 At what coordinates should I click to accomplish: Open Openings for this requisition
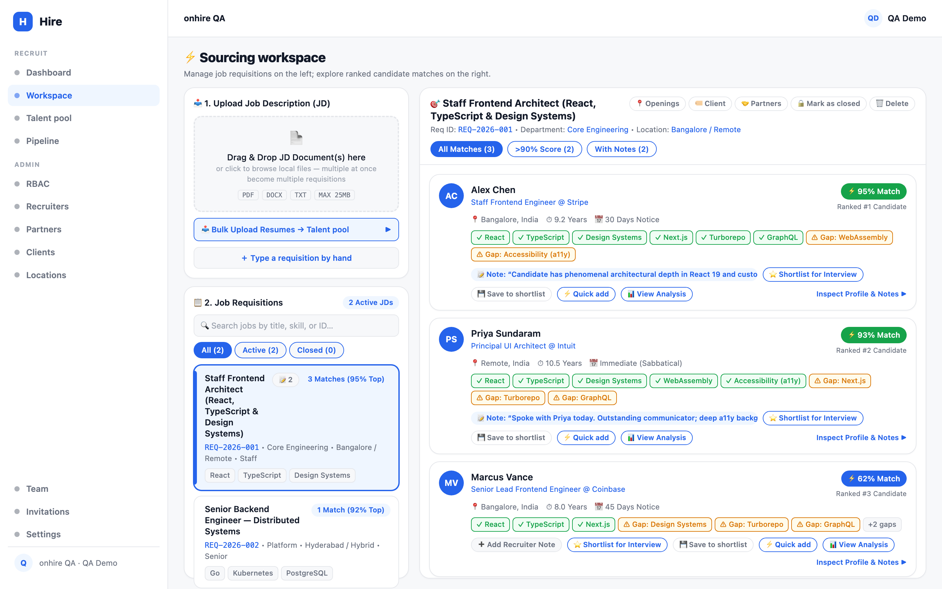(x=657, y=104)
